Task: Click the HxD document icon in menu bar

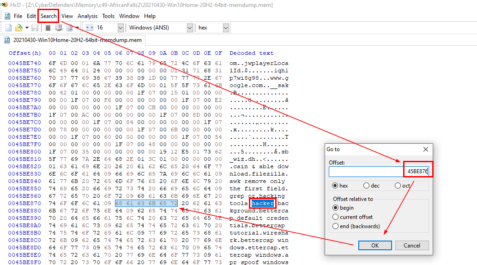Action: (x=7, y=16)
